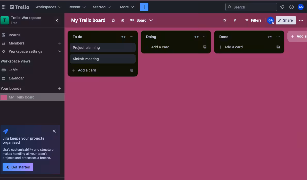Open the help question mark icon
Screen dimensions: 307x180
tap(292, 7)
